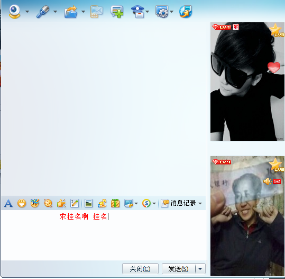Click the 关闭(C) close button
Viewport: 285px width, 279px height.
coord(140,268)
